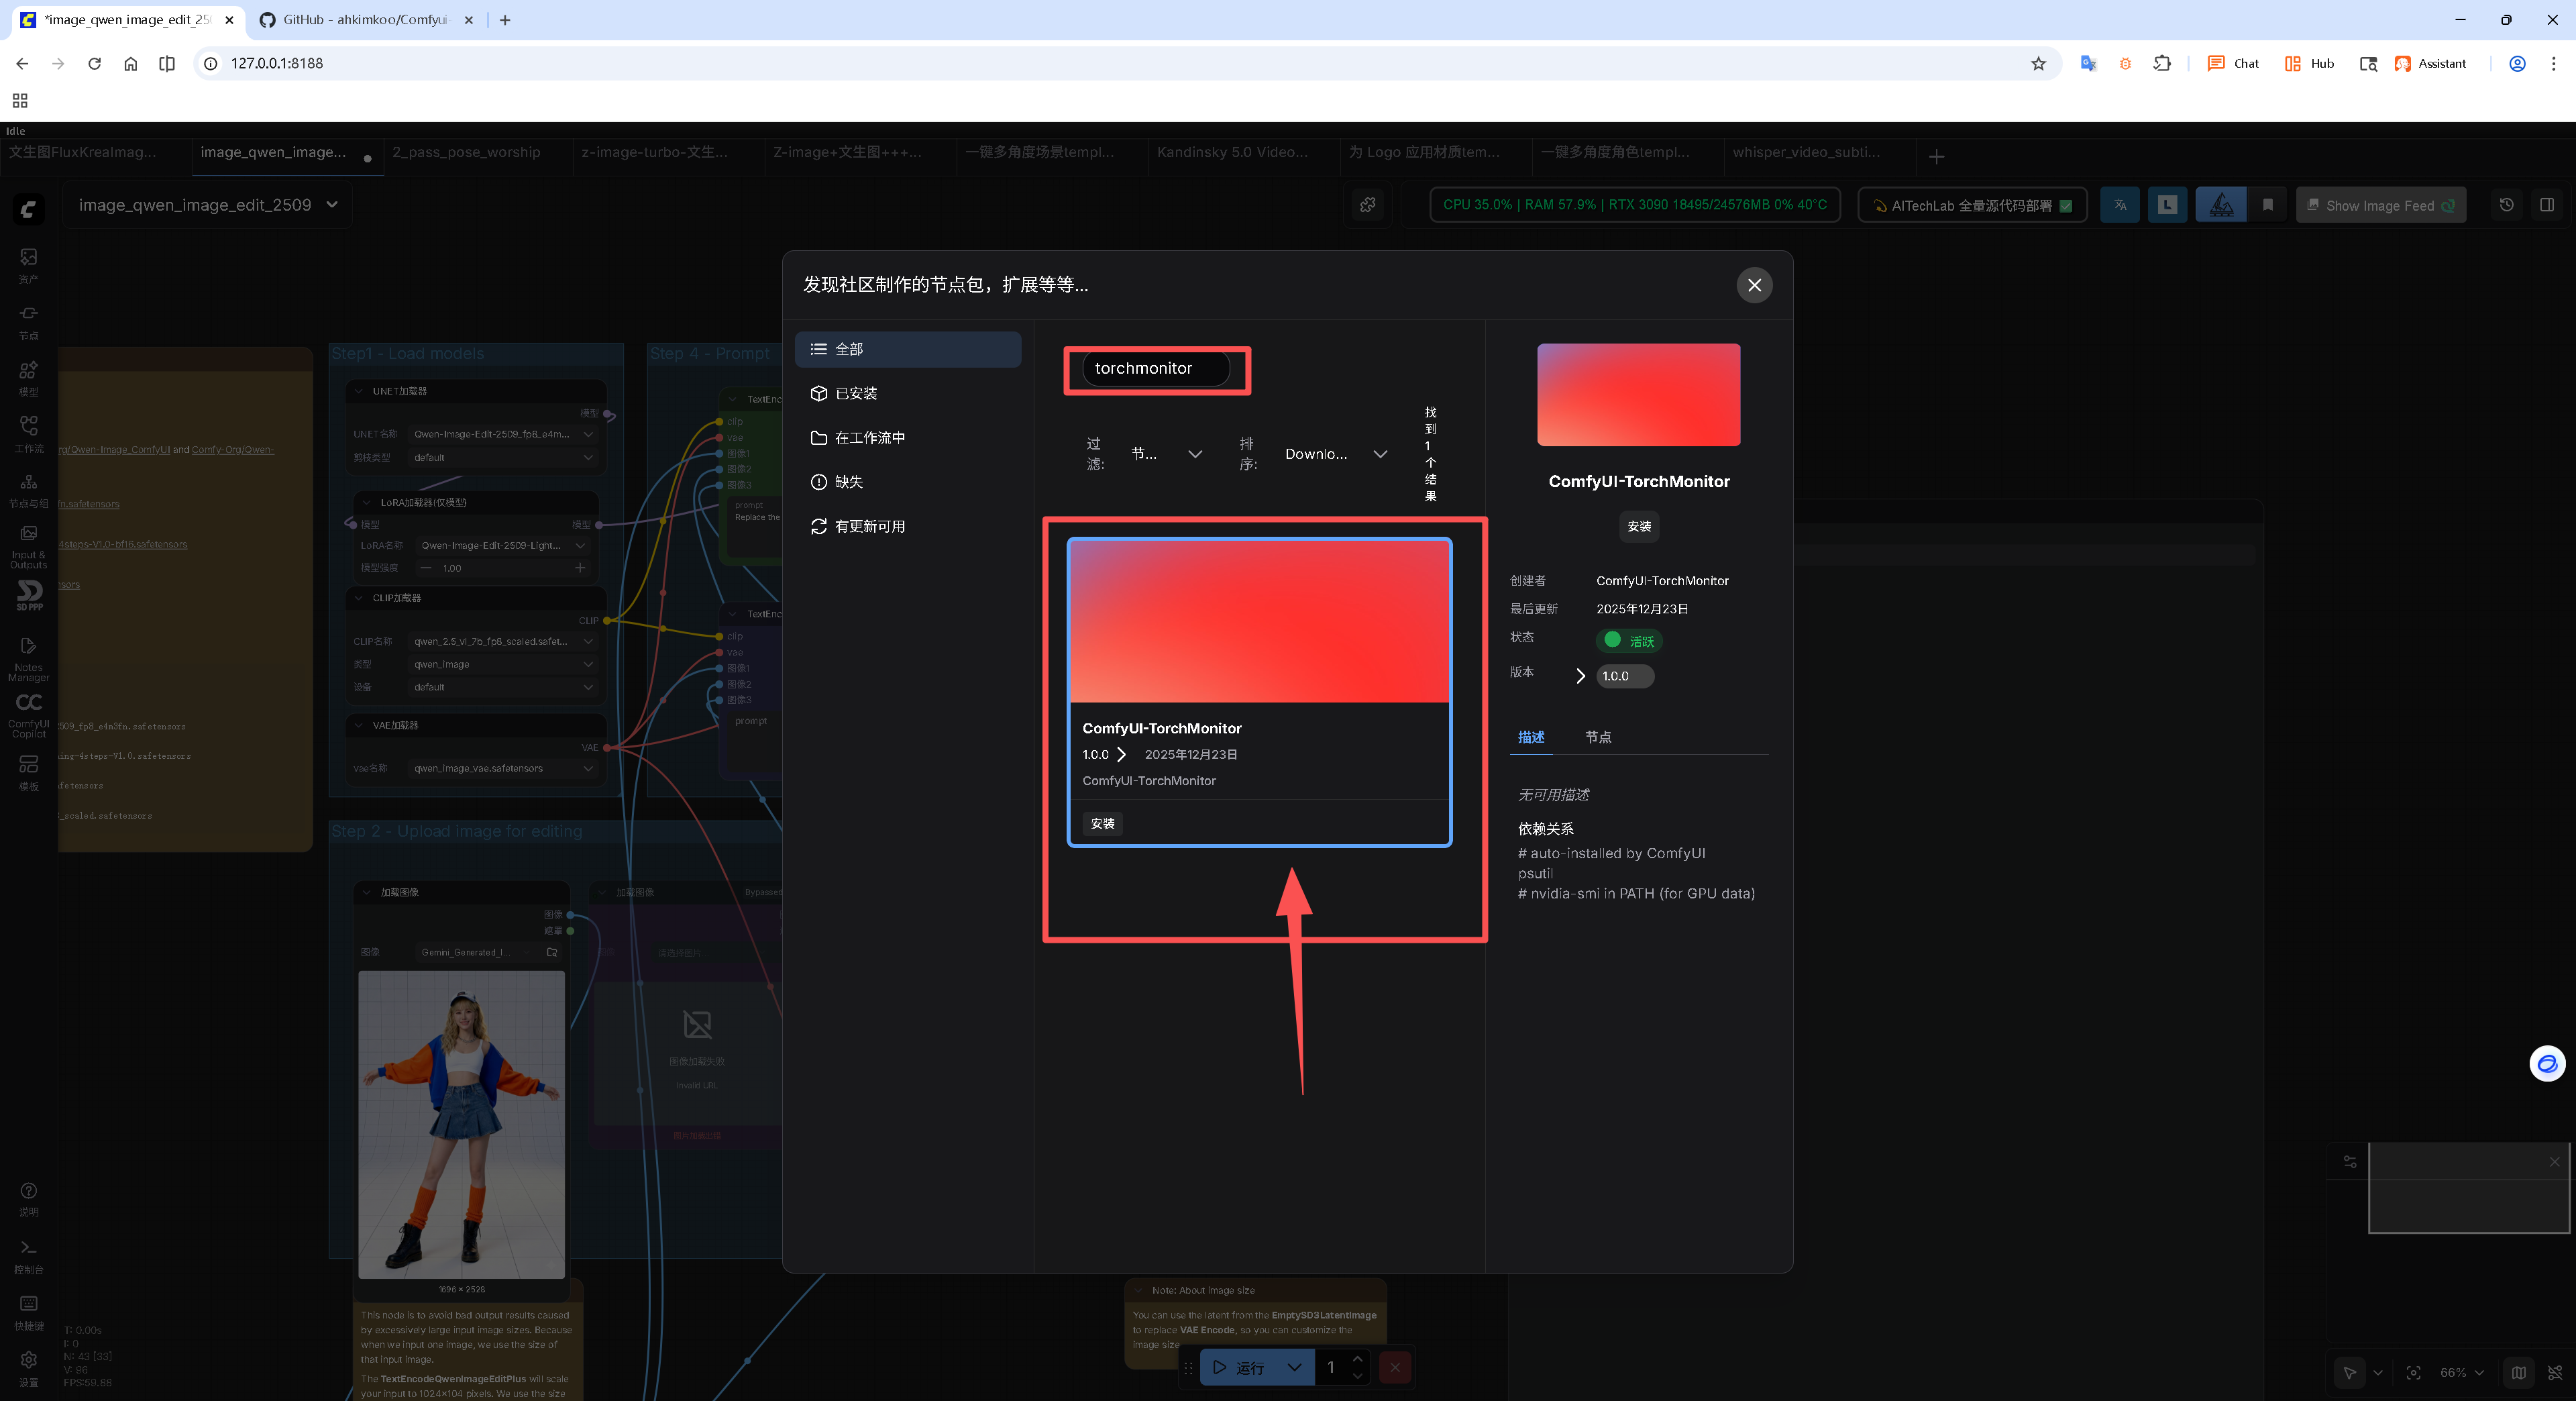2576x1401 pixels.
Task: Expand the filter dropdown in manager
Action: point(1165,454)
